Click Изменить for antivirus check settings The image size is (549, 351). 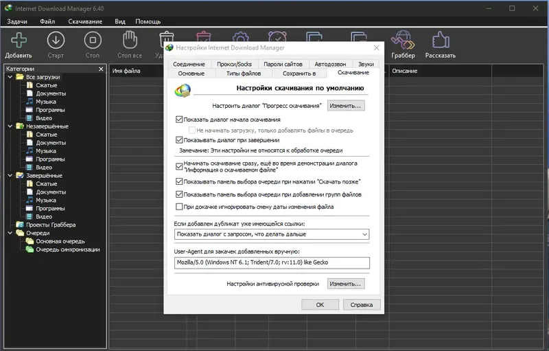tap(346, 284)
